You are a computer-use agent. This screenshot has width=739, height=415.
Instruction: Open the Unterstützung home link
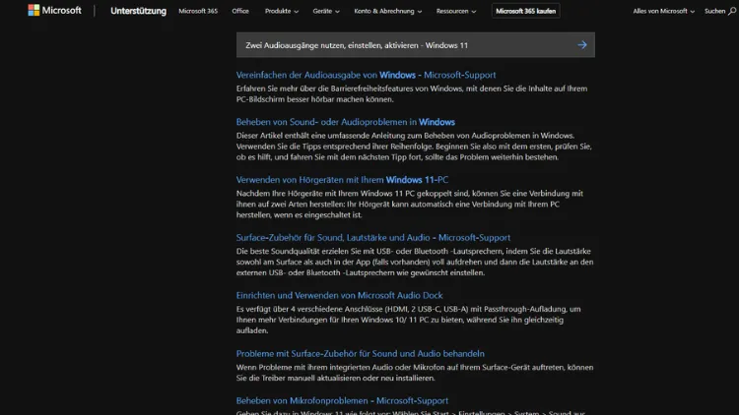click(x=138, y=11)
